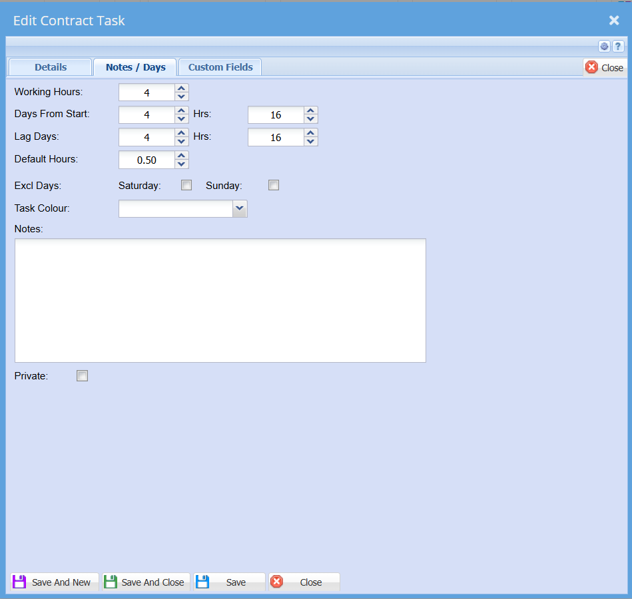Click the Default Hours field showing 0.50
Screen dimensions: 632x599
coord(147,160)
